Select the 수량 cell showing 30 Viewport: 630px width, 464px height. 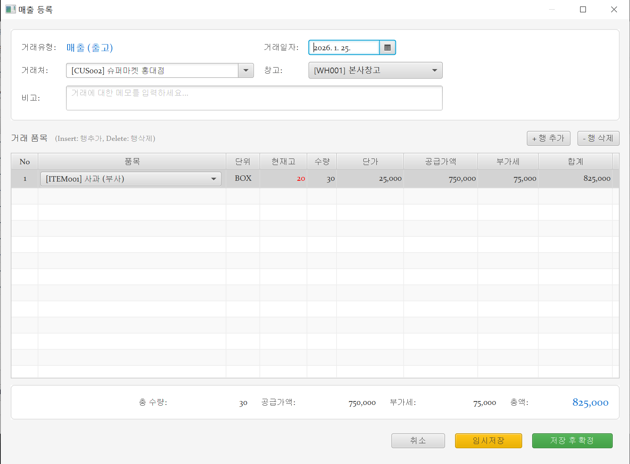(x=322, y=179)
